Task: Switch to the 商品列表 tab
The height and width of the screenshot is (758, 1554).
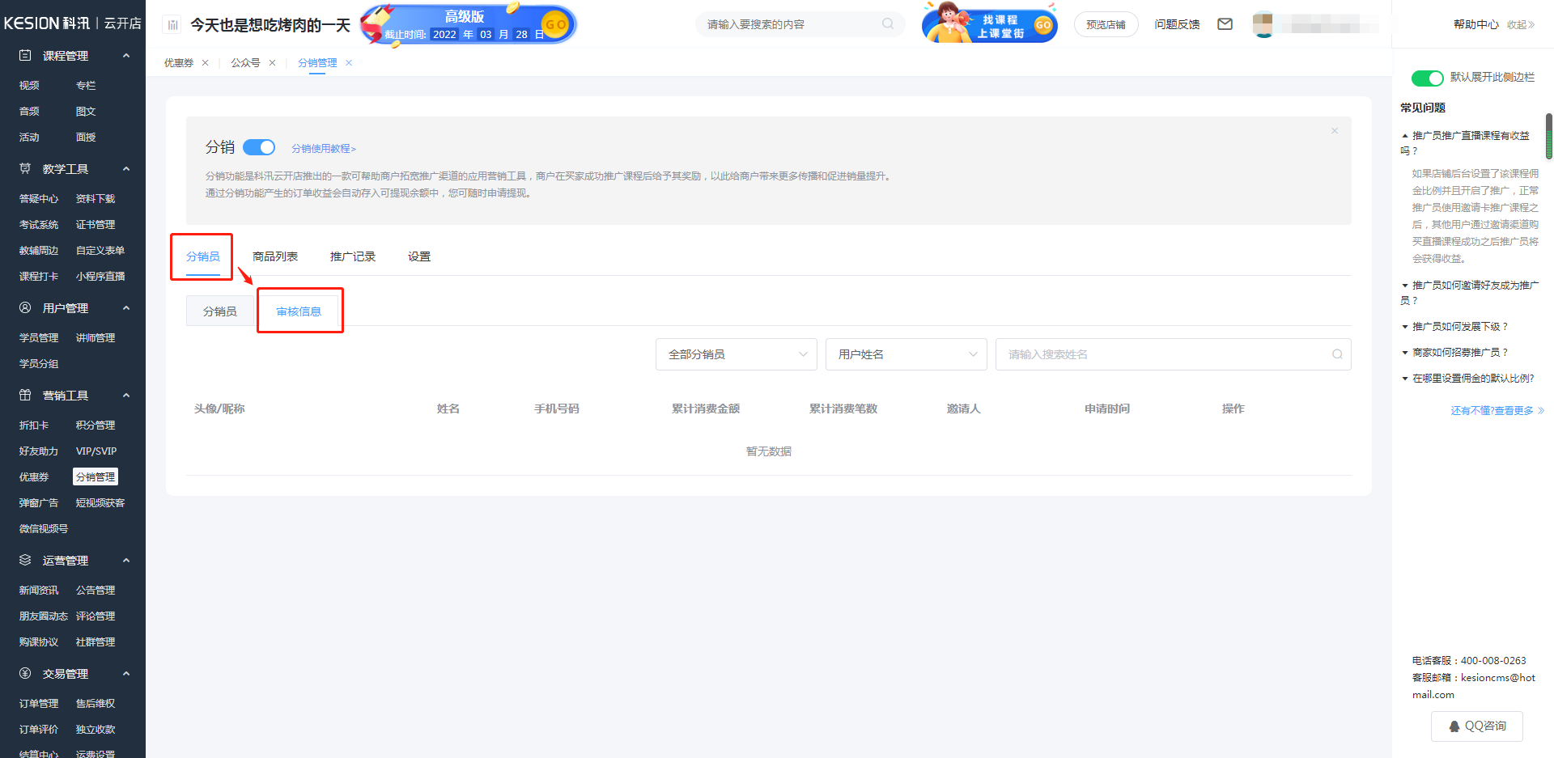Action: [x=275, y=256]
